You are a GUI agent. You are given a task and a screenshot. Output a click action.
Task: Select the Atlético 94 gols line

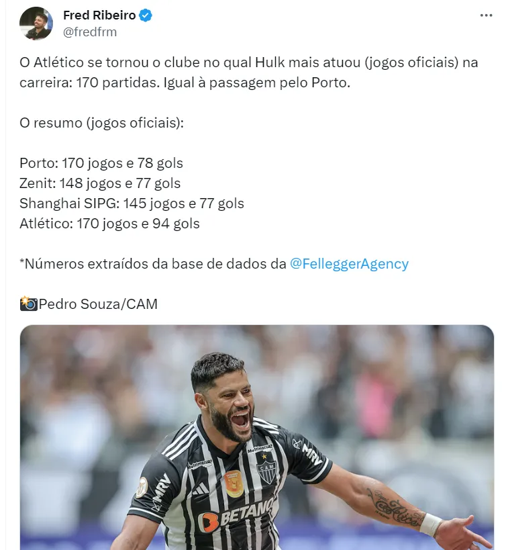point(109,224)
